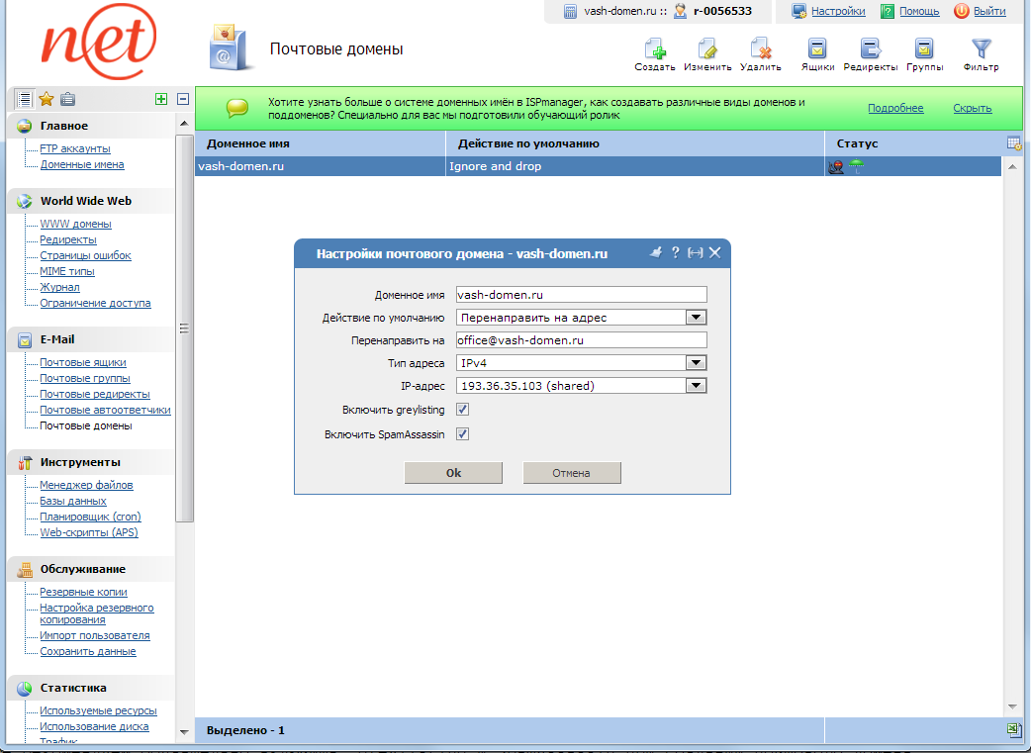Uncheck the Включить SpamAssassin checkbox
Screen dimensions: 1031x753
click(462, 434)
